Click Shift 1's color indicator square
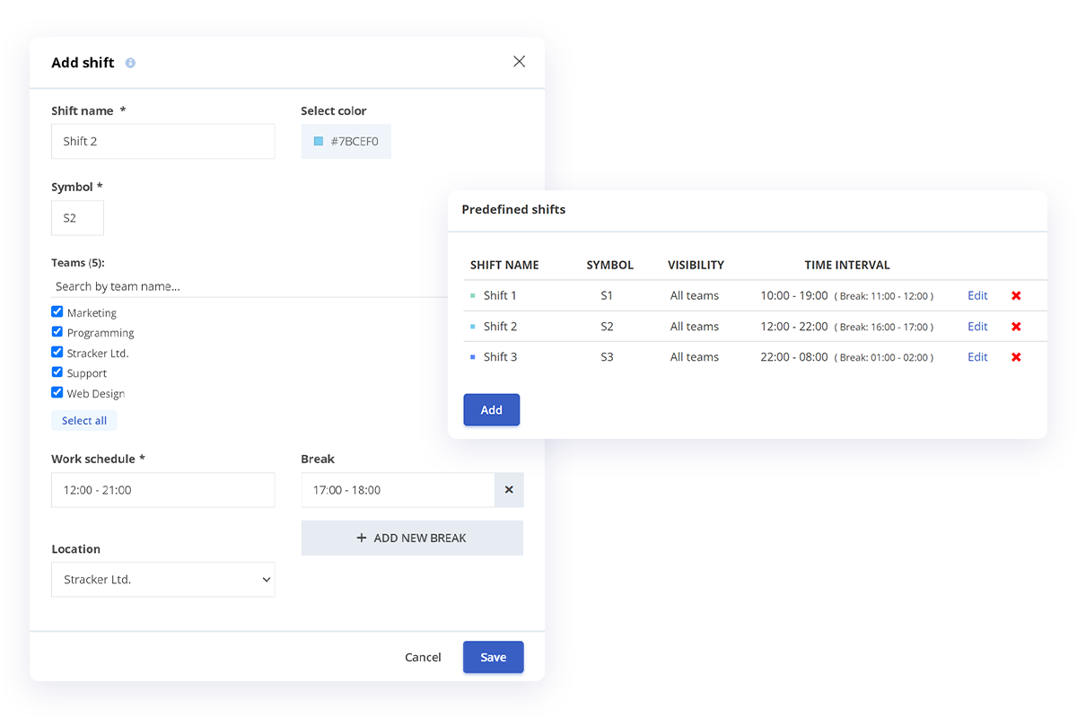The width and height of the screenshot is (1077, 718). pyautogui.click(x=474, y=295)
